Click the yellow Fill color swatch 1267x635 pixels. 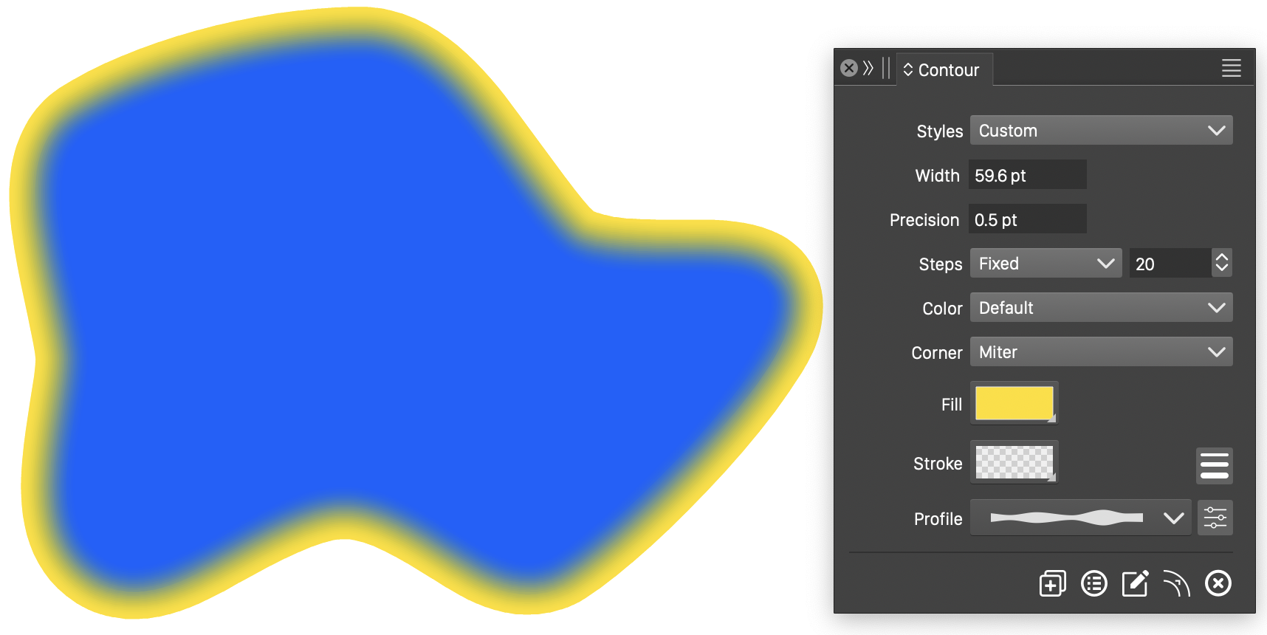pos(1014,403)
